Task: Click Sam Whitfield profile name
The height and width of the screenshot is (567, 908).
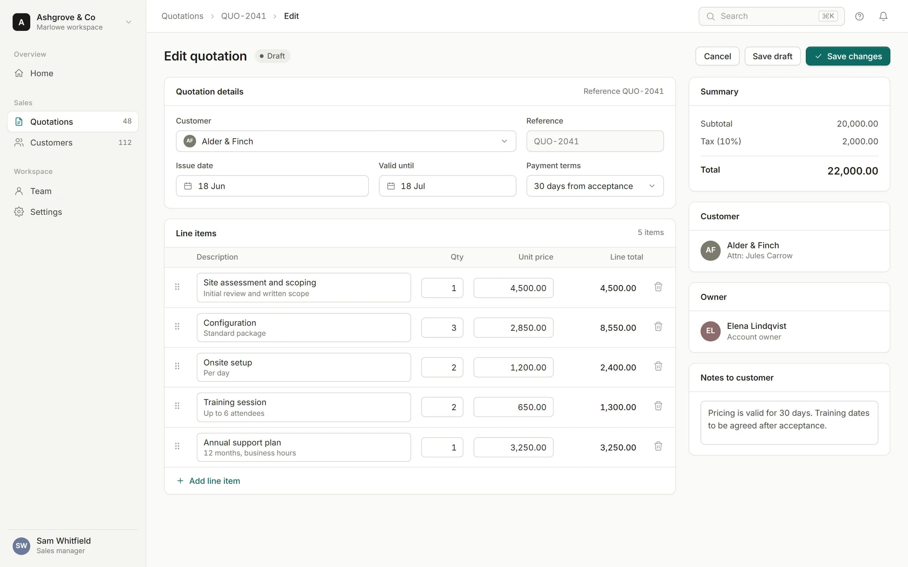Action: pyautogui.click(x=64, y=541)
